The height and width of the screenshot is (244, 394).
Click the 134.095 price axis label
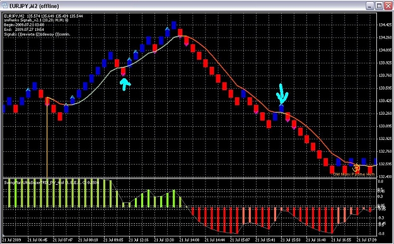(385, 50)
